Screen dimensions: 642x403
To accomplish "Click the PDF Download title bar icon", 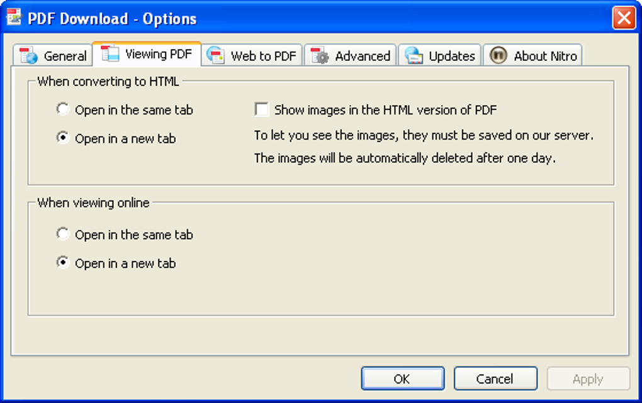I will tap(14, 18).
